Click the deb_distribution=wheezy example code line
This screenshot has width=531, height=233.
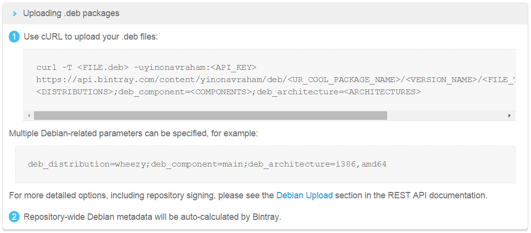(207, 164)
